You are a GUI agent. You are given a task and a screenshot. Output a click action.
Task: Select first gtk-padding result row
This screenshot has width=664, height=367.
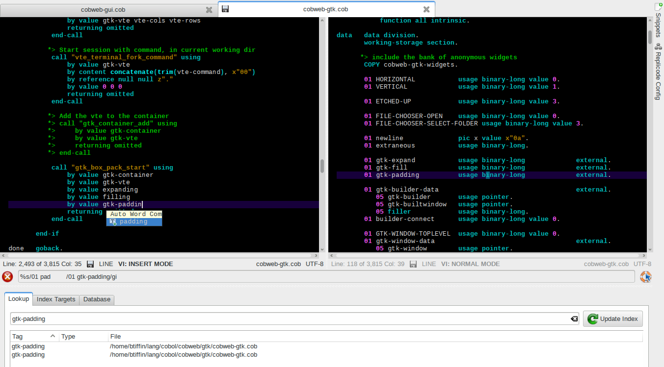326,346
